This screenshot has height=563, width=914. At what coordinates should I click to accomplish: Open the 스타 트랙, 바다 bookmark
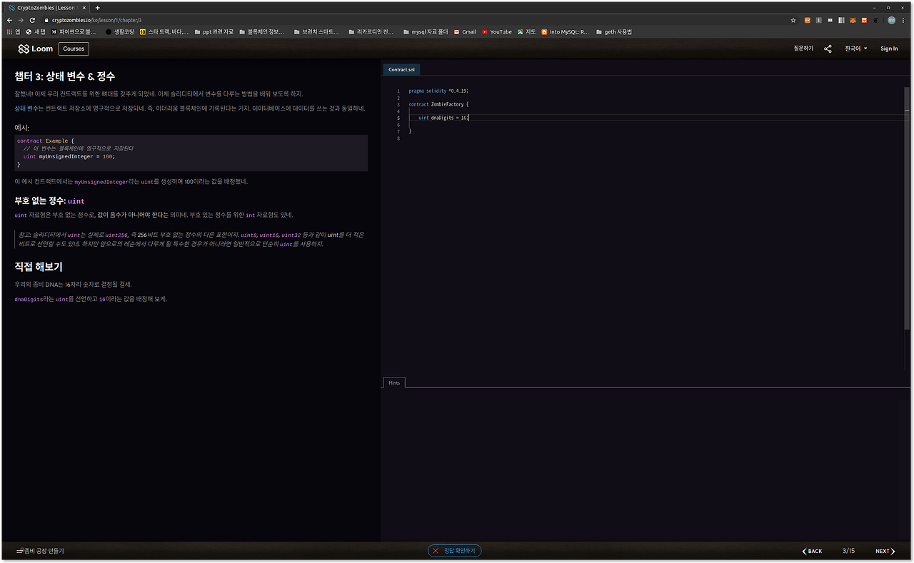(x=164, y=31)
